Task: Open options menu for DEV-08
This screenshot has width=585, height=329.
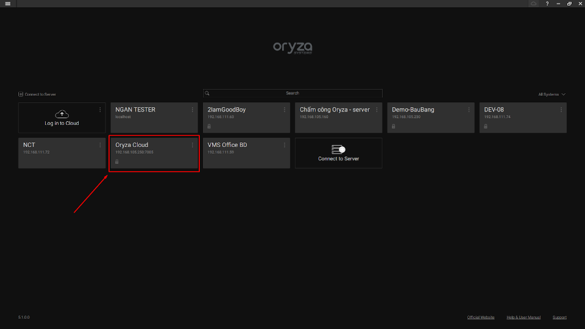Action: click(x=561, y=110)
